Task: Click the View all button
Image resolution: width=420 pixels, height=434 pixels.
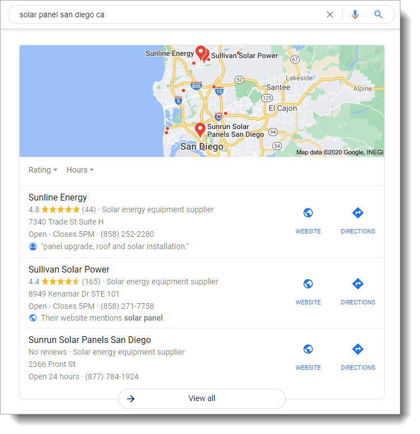Action: (x=202, y=398)
